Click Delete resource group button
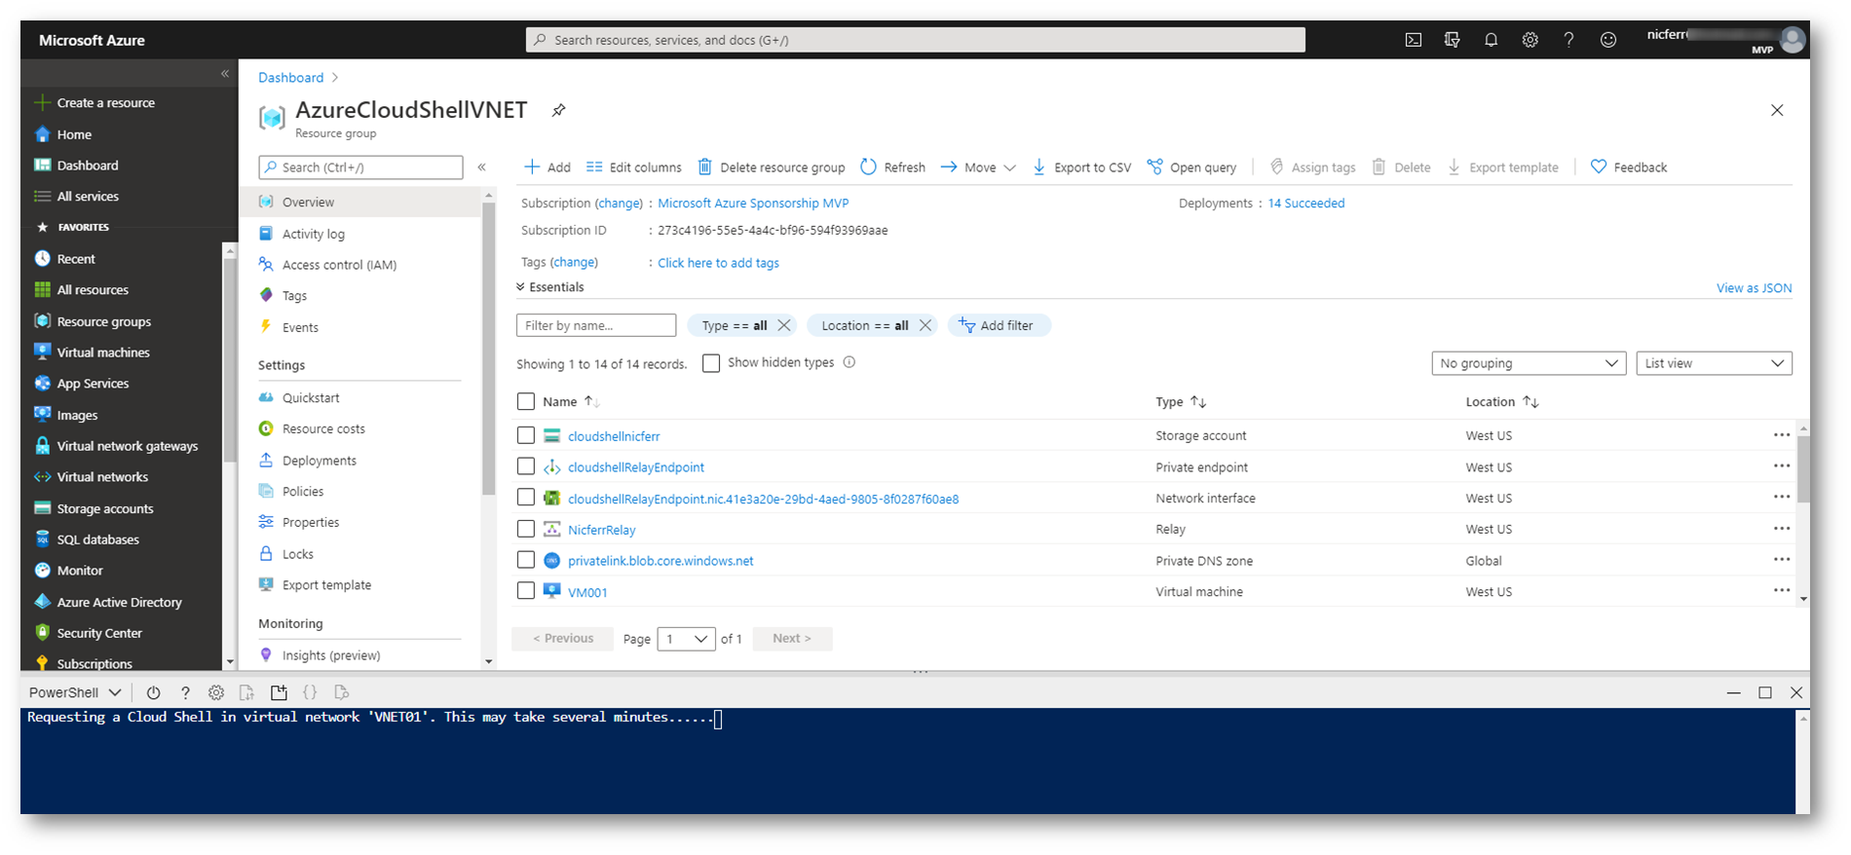The image size is (1851, 855). pyautogui.click(x=772, y=167)
